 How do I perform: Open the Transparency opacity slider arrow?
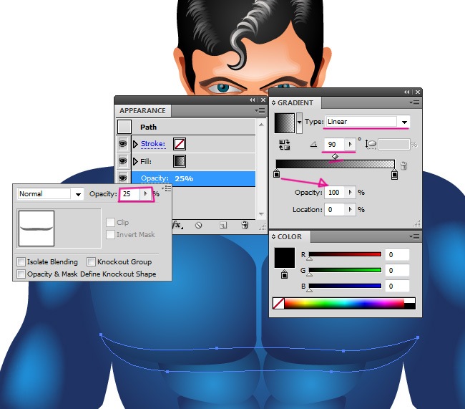tap(145, 194)
